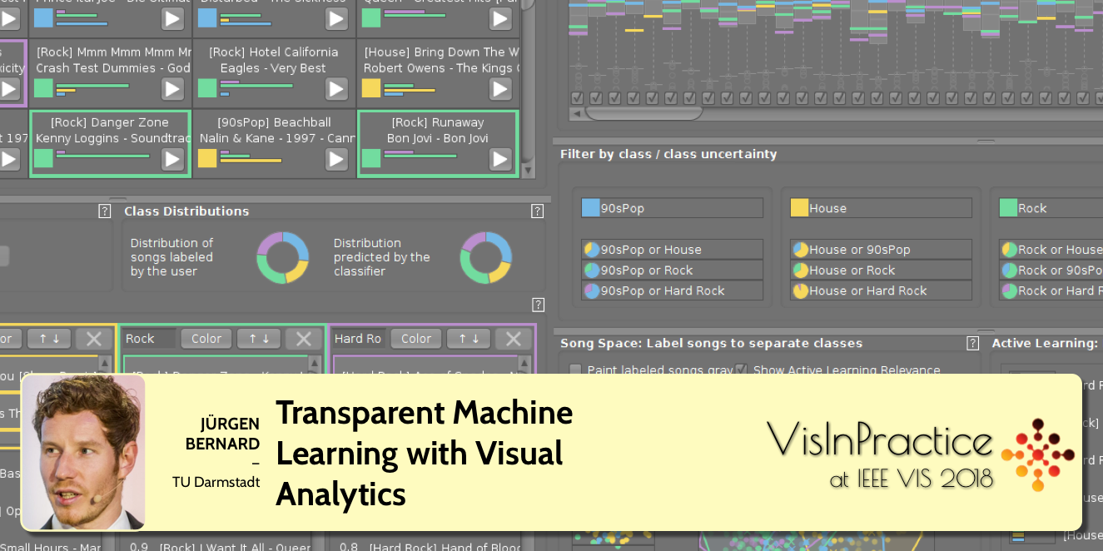Select the Hotel California song card
Viewport: 1103px width, 551px height.
pos(274,73)
